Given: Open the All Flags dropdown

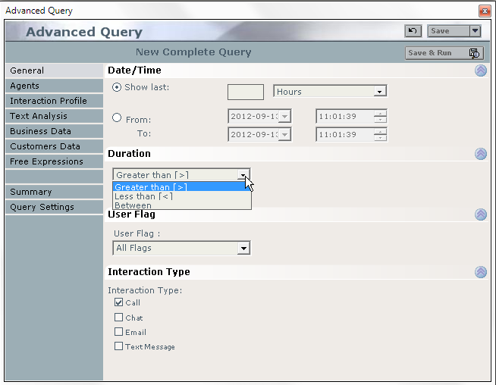Looking at the screenshot, I should 181,248.
